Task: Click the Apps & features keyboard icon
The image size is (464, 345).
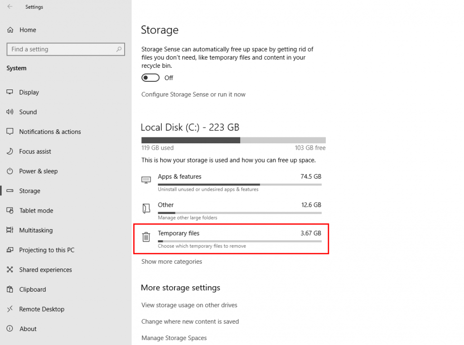Action: coord(146,180)
